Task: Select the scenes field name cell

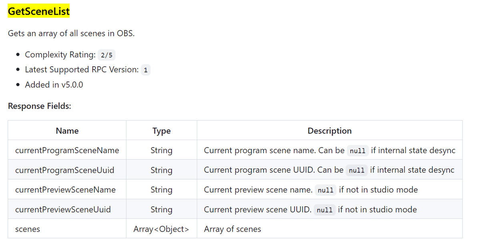Action: (28, 229)
